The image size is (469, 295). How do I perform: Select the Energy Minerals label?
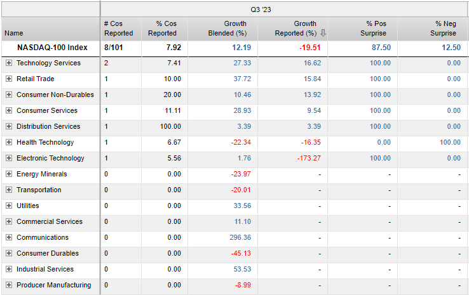point(41,174)
